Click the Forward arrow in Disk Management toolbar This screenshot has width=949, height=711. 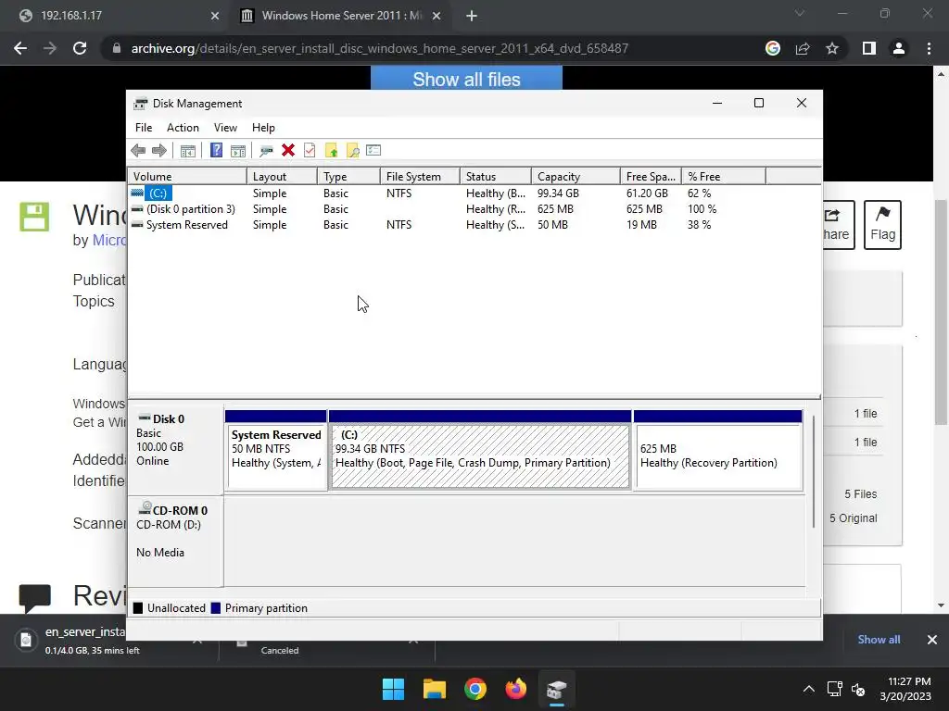coord(159,151)
